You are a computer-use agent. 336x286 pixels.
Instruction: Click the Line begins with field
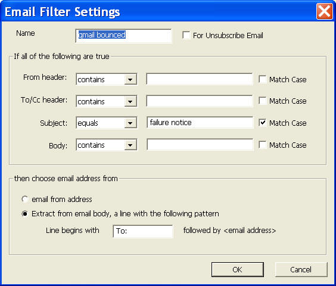143,231
